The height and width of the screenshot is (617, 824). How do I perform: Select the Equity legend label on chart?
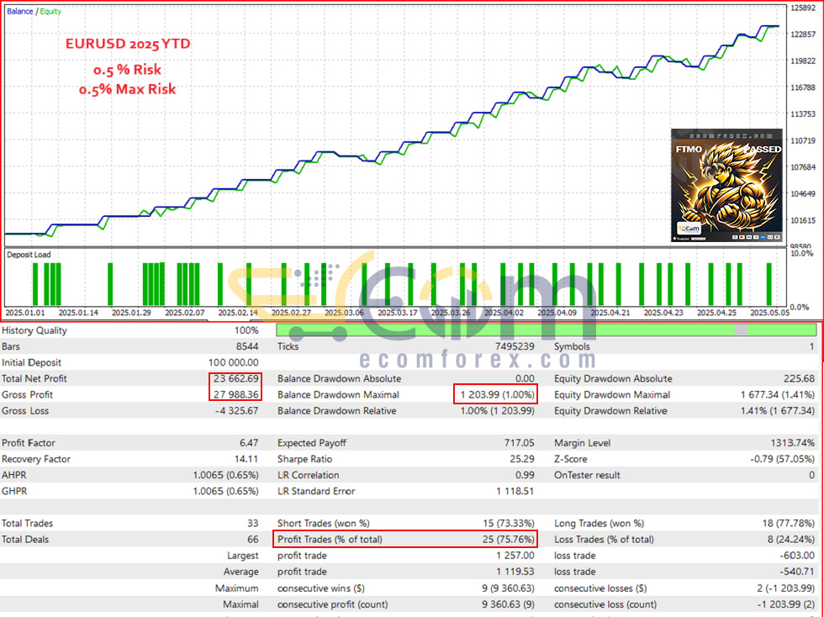[x=50, y=12]
